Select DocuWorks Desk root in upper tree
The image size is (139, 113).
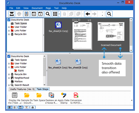pyautogui.click(x=20, y=20)
